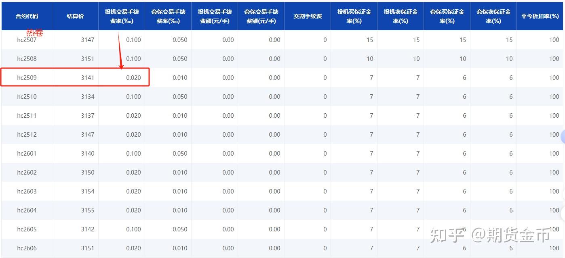Select hc2507 hedging sell margin 15
565x258 pixels.
pyautogui.click(x=509, y=40)
